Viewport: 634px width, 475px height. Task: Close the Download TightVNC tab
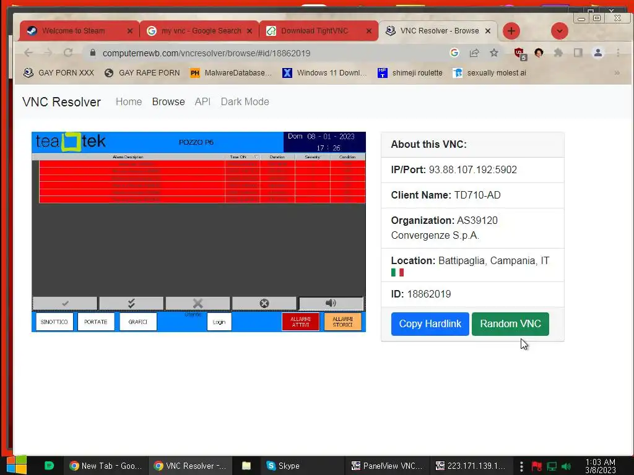pos(369,31)
